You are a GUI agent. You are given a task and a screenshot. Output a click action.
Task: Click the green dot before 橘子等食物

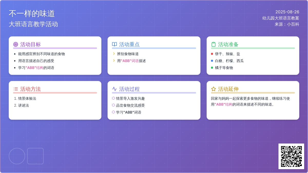pyautogui.click(x=212, y=68)
